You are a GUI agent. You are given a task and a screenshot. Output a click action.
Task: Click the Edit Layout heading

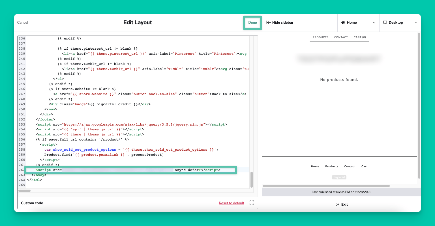(138, 23)
